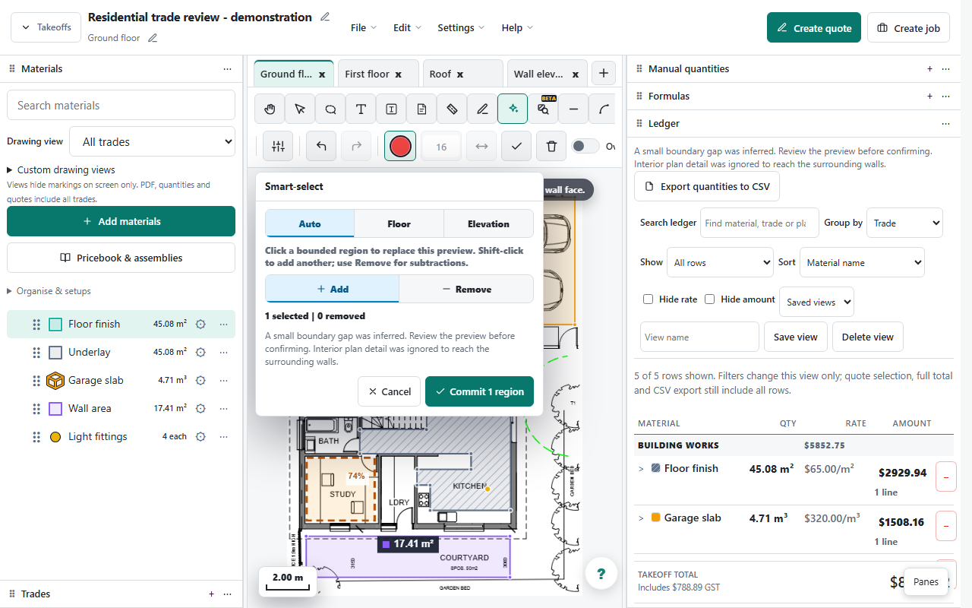Tick the Hide rate checkbox
The width and height of the screenshot is (972, 608).
tap(648, 299)
